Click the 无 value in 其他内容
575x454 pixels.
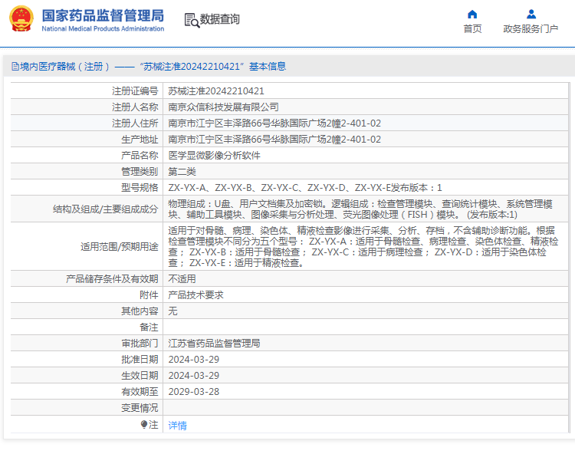[172, 311]
